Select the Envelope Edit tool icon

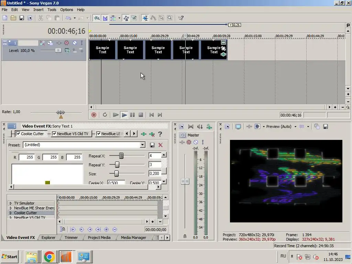click(x=153, y=18)
